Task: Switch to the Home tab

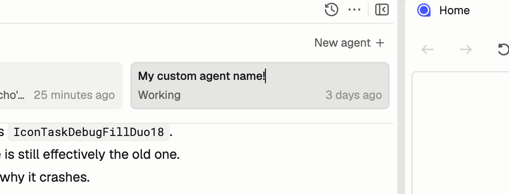Action: 454,10
